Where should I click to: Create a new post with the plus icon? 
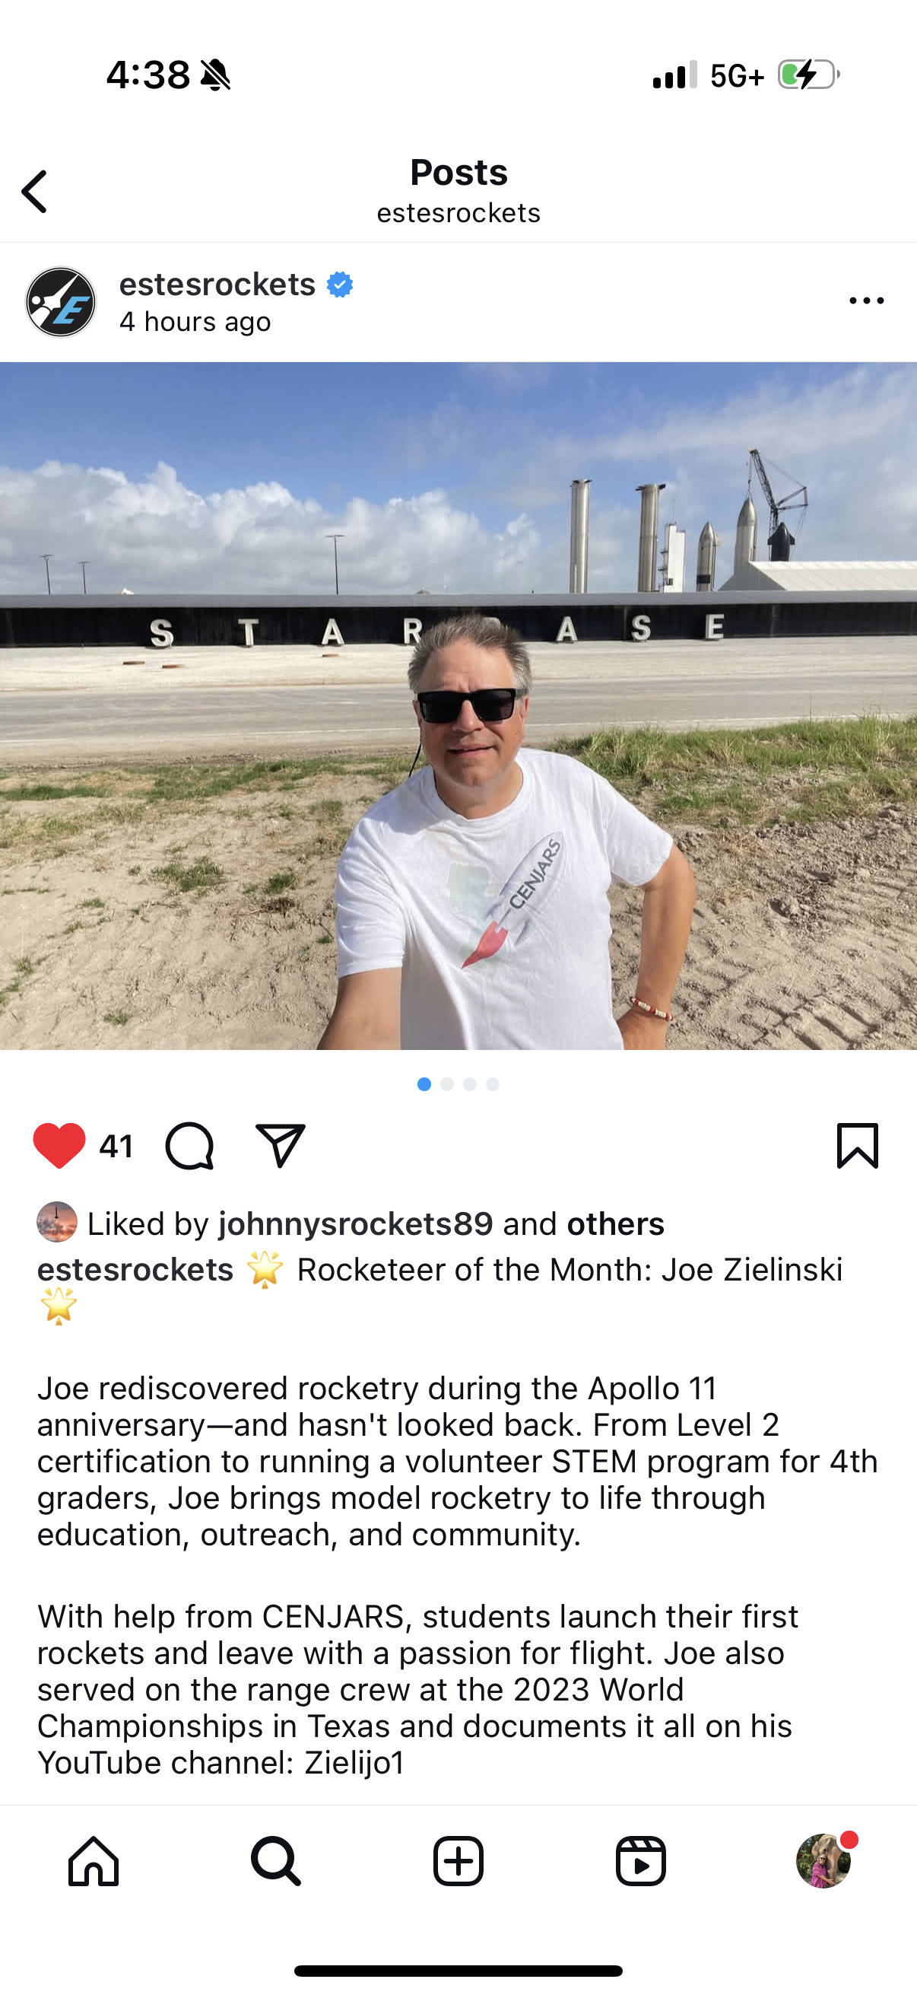point(458,1861)
